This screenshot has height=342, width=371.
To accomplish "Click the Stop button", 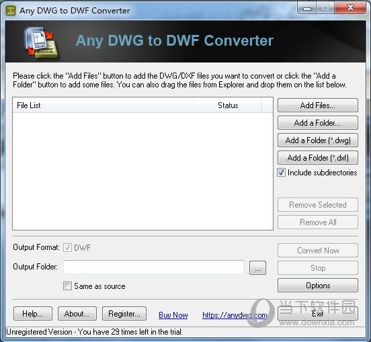I will point(317,268).
